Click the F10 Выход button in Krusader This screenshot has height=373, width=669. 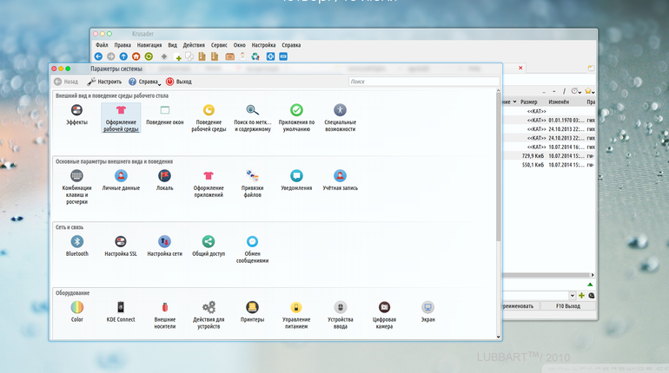[568, 305]
